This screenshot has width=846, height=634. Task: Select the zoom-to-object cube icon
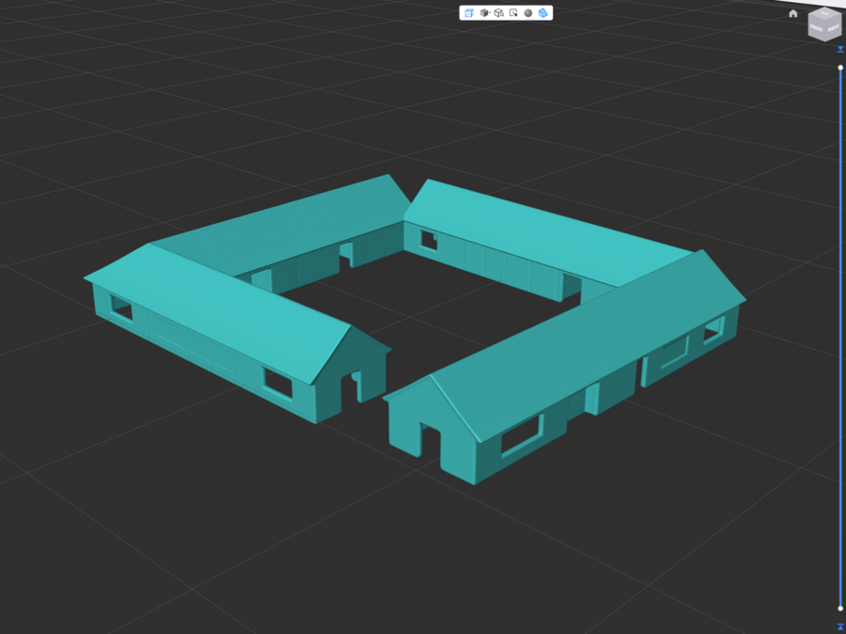click(499, 13)
